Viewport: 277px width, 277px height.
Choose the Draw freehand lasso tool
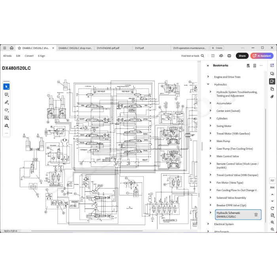click(x=6, y=110)
